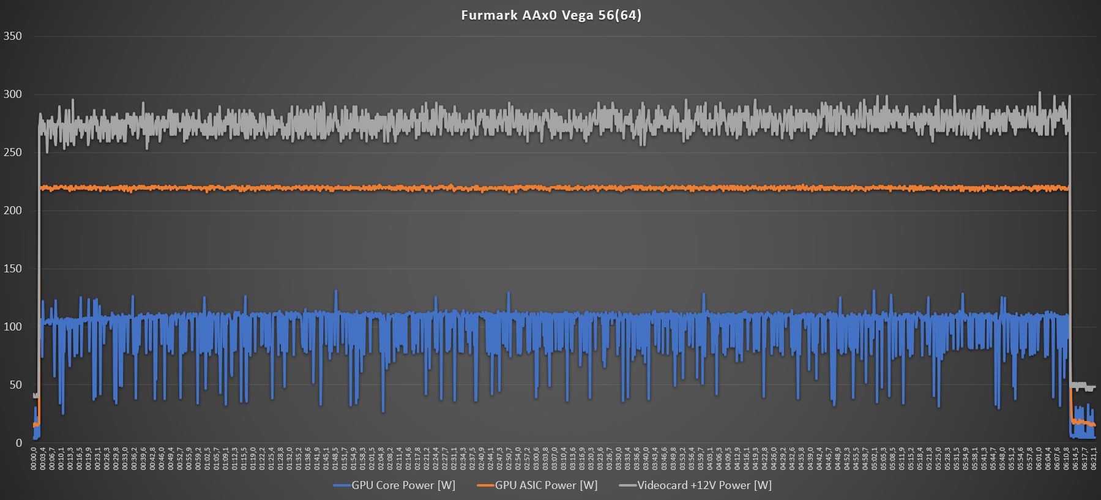Viewport: 1101px width, 500px height.
Task: Click the blue GPU Core Power legend marker
Action: click(x=342, y=486)
